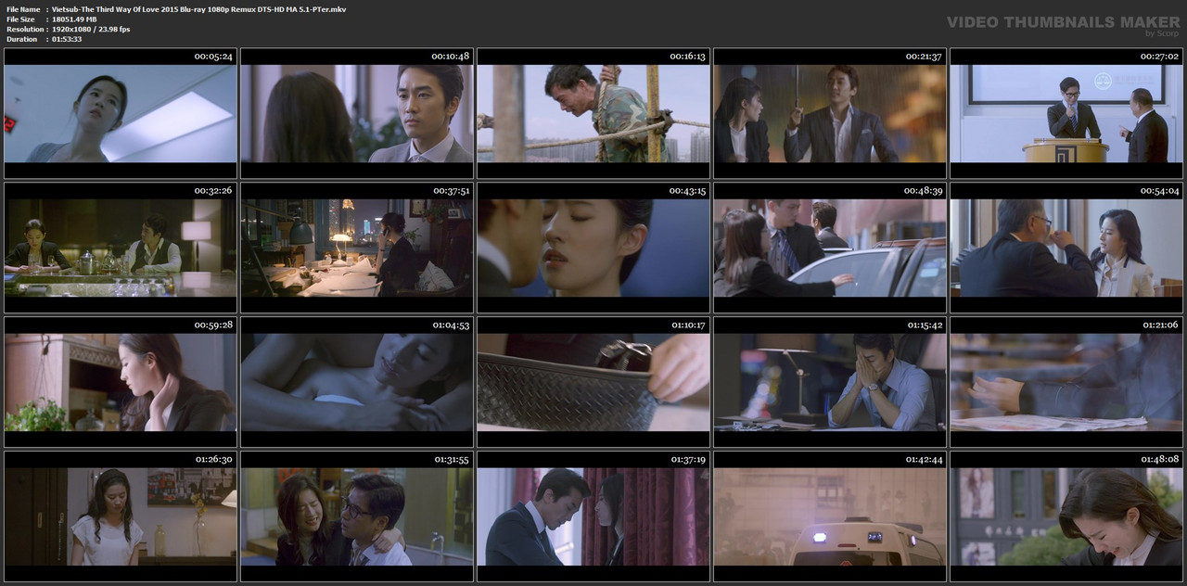Select the office frame at 01:15:42

pyautogui.click(x=830, y=382)
